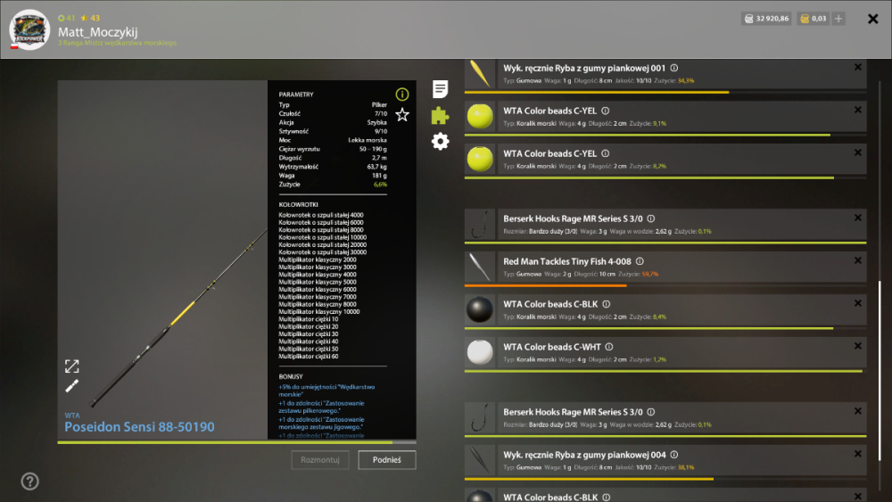This screenshot has width=892, height=502.
Task: Remove the WTA Color beads C-WHT item
Action: [x=858, y=346]
